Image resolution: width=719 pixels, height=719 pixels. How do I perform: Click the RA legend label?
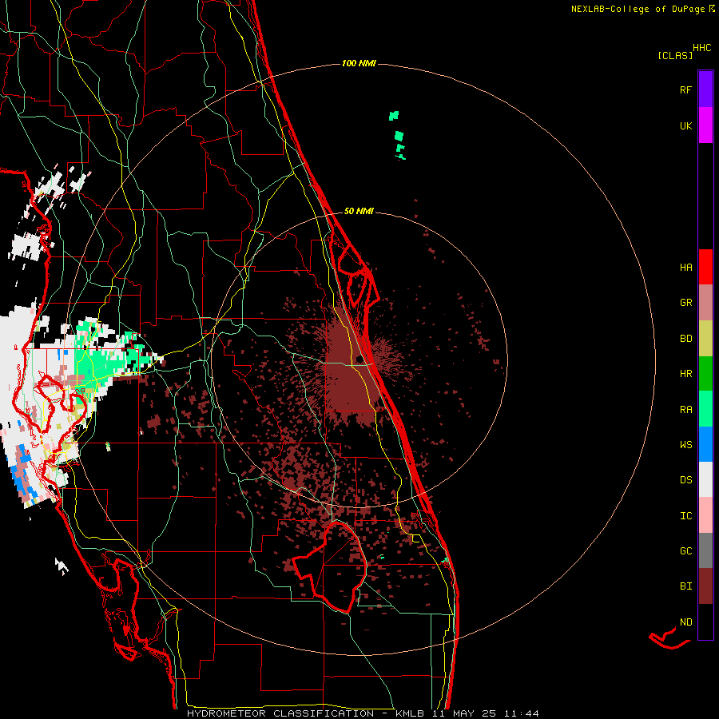(x=685, y=410)
